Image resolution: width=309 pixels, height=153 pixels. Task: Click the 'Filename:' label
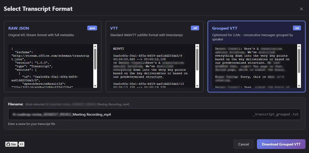[16, 104]
